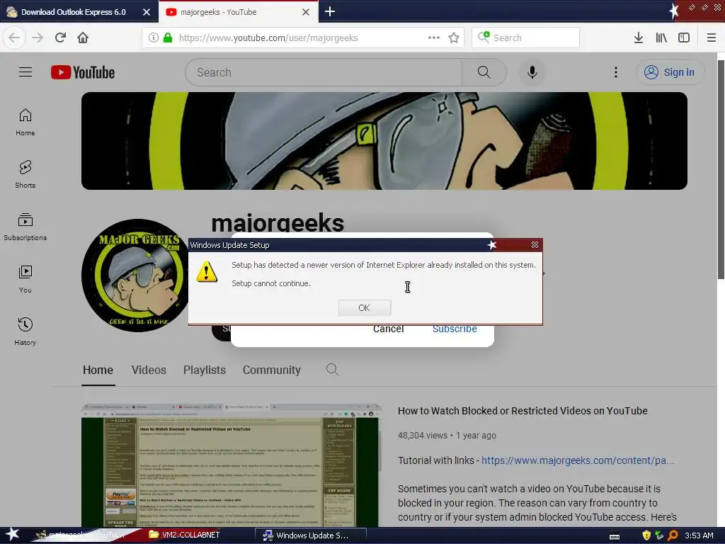Click the YouTube logo
Viewport: 725px width, 544px height.
[83, 72]
